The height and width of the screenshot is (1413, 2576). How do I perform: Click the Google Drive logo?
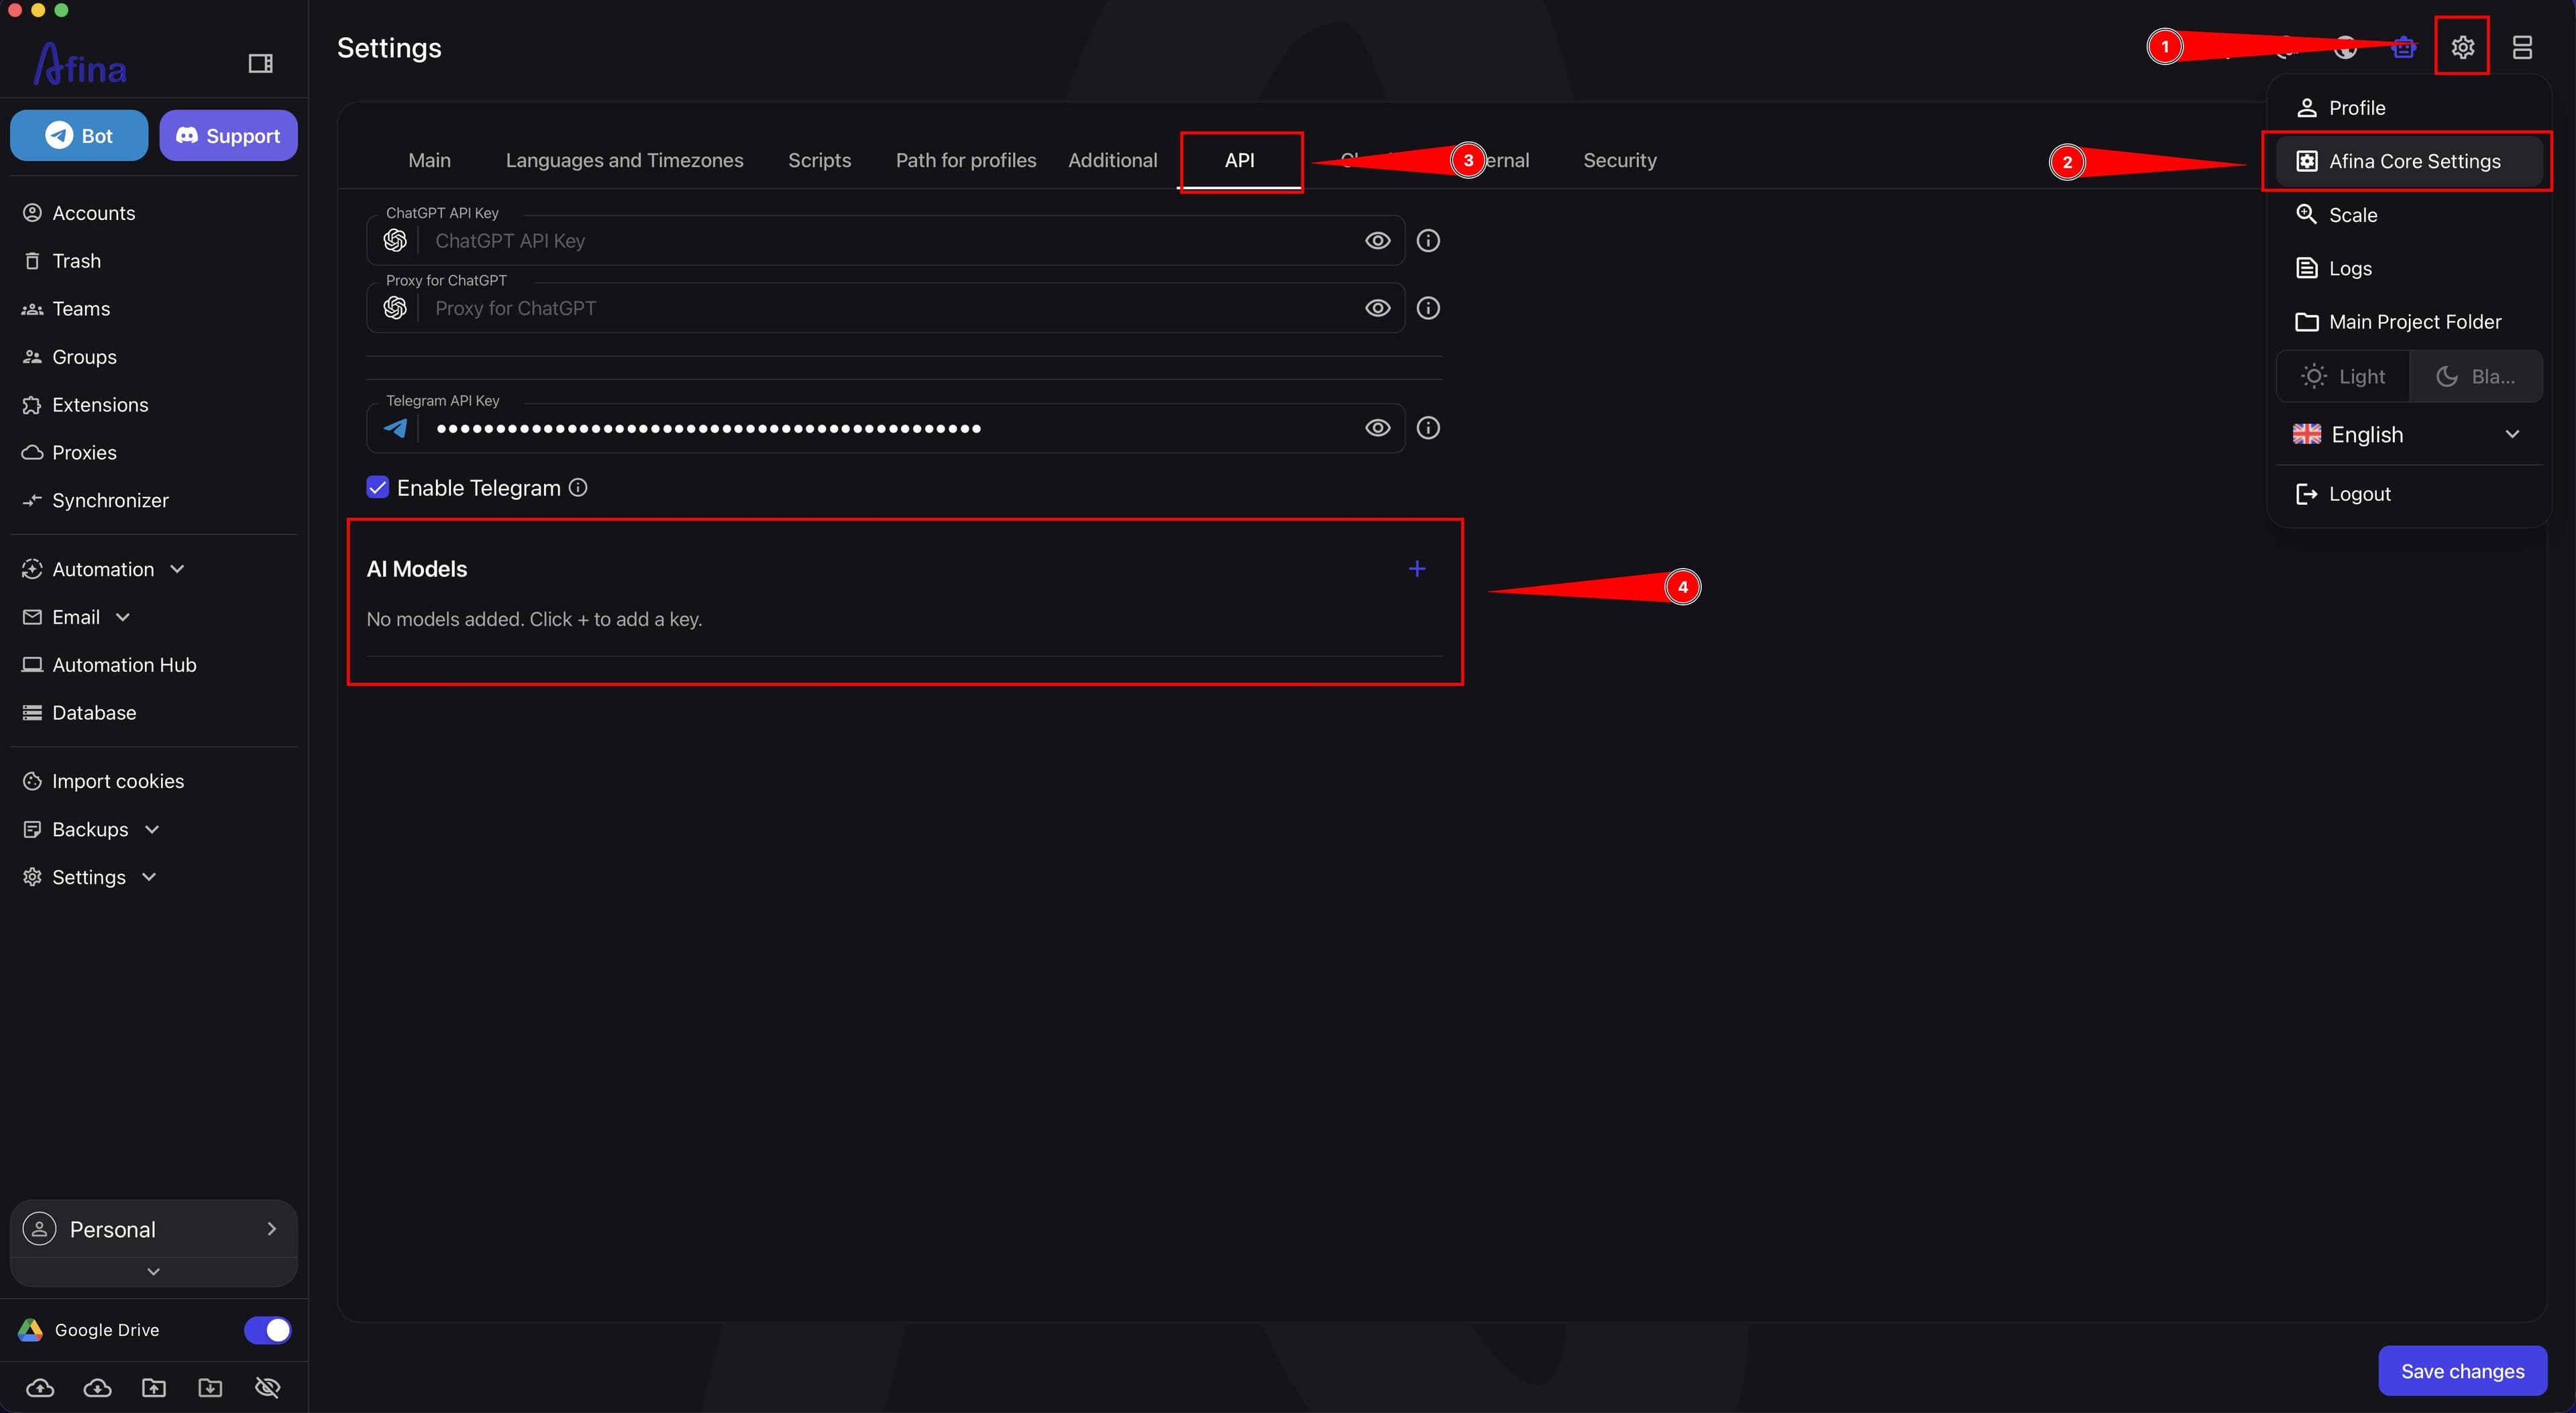(30, 1330)
